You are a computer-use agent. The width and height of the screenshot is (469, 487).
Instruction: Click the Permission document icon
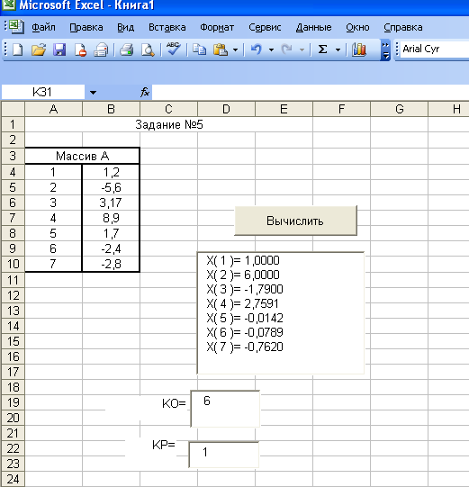tap(80, 50)
